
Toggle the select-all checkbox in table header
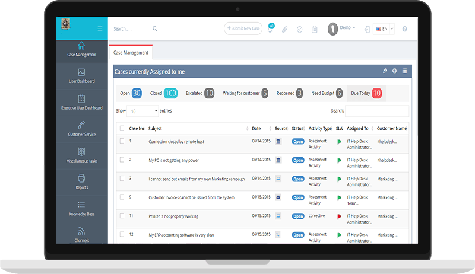click(x=122, y=128)
